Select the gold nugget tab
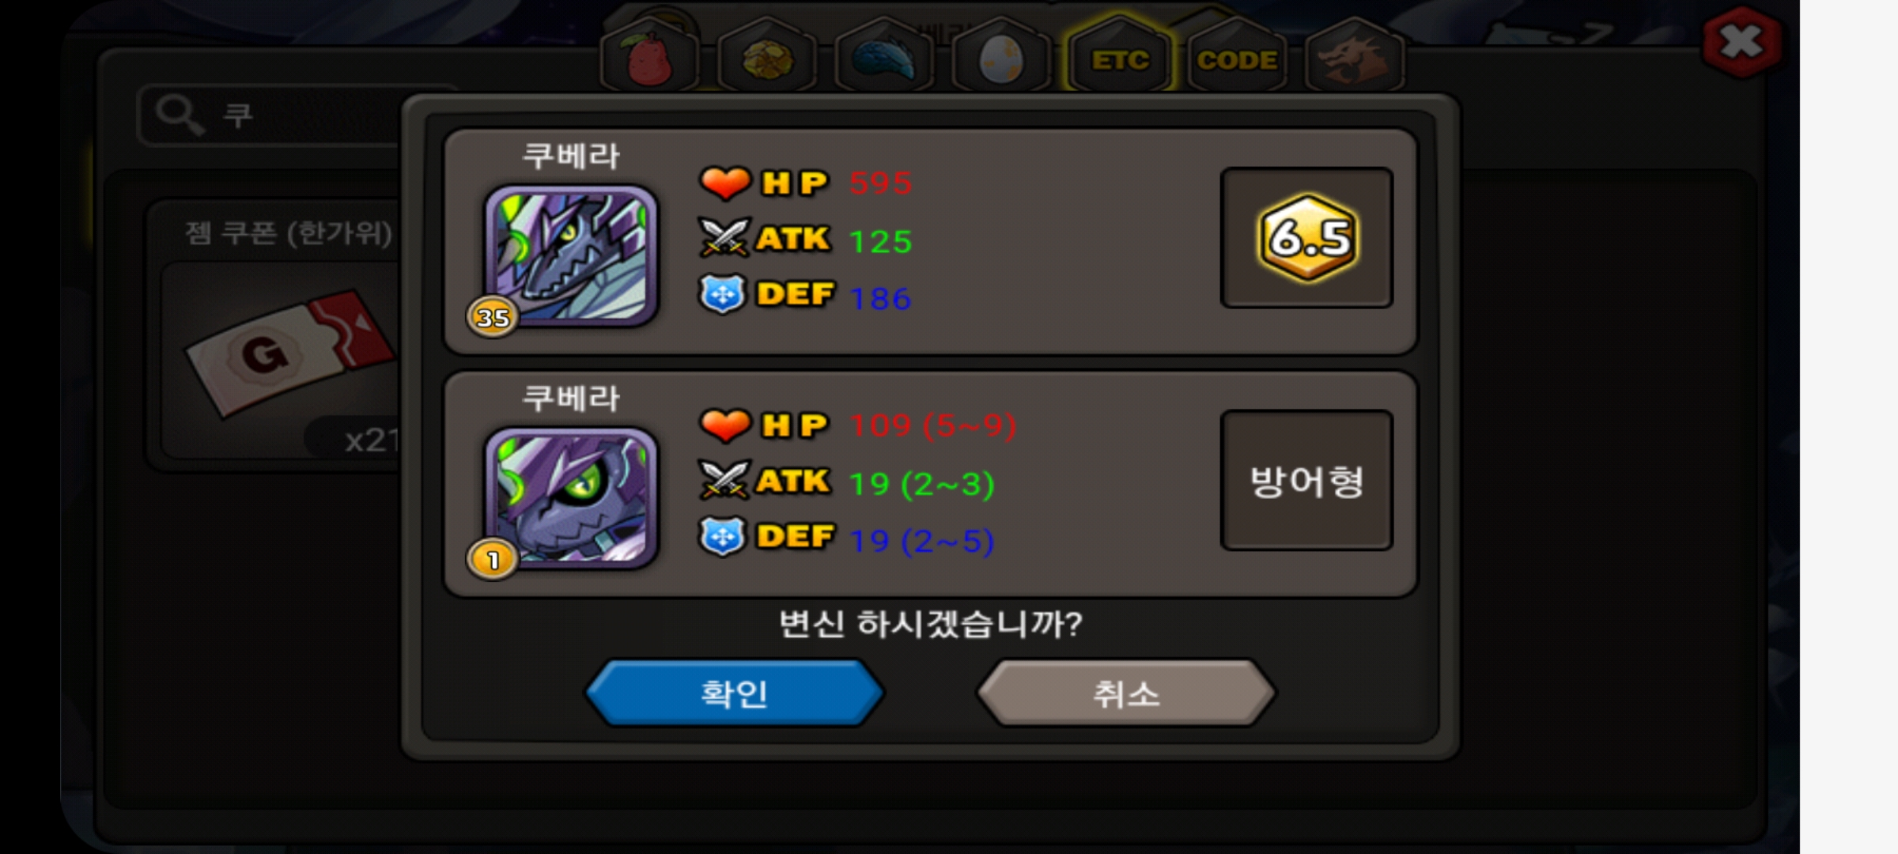 pyautogui.click(x=766, y=58)
